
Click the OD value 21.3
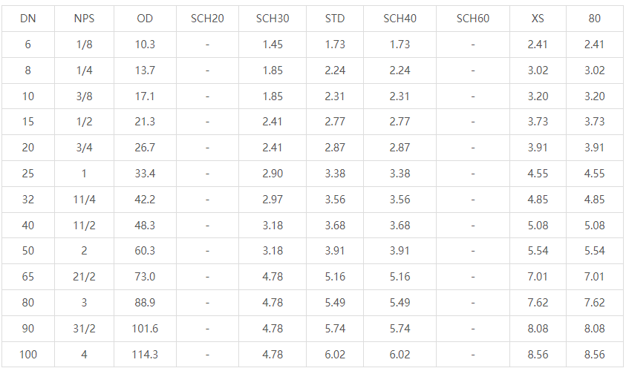146,122
